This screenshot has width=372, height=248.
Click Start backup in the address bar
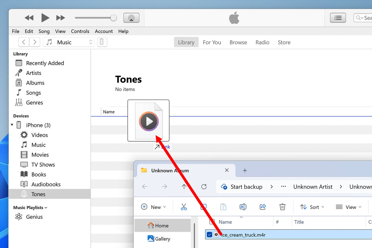point(242,187)
